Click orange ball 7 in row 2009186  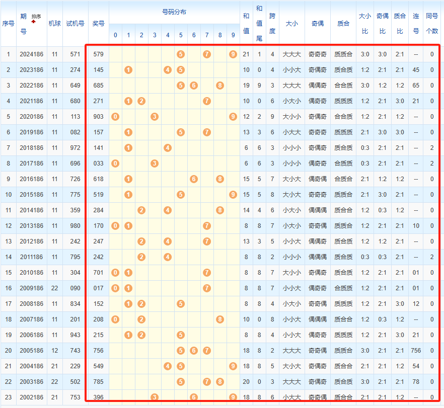[207, 288]
